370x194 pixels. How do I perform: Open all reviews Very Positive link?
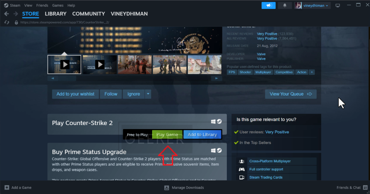click(x=267, y=39)
